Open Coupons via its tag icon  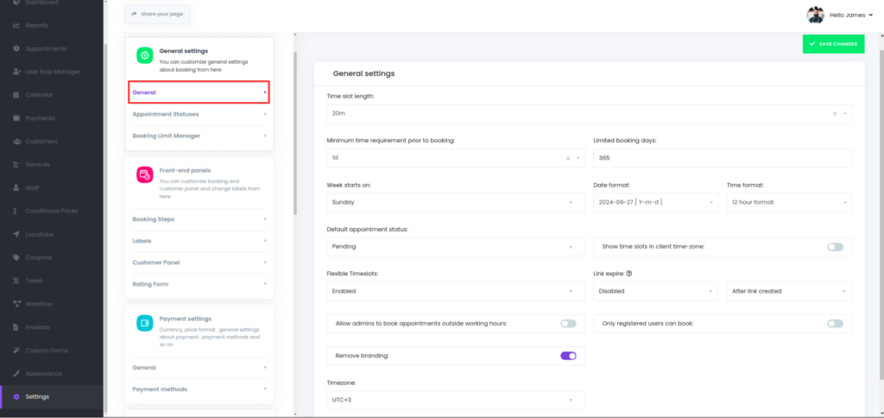click(17, 257)
